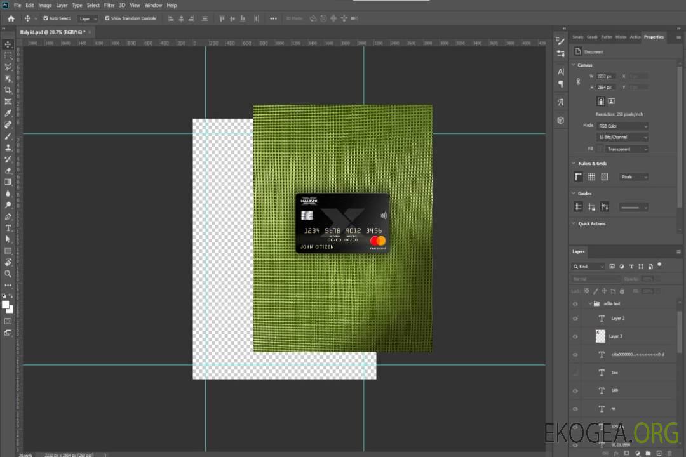This screenshot has height=457, width=686.
Task: Toggle the Auto-Select checkbox
Action: 46,18
